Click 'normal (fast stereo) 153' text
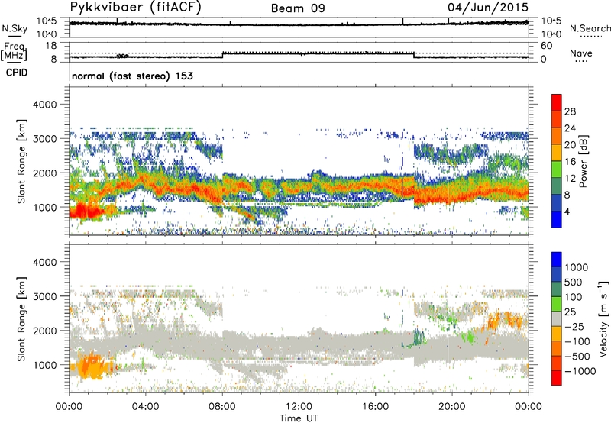 click(x=132, y=76)
